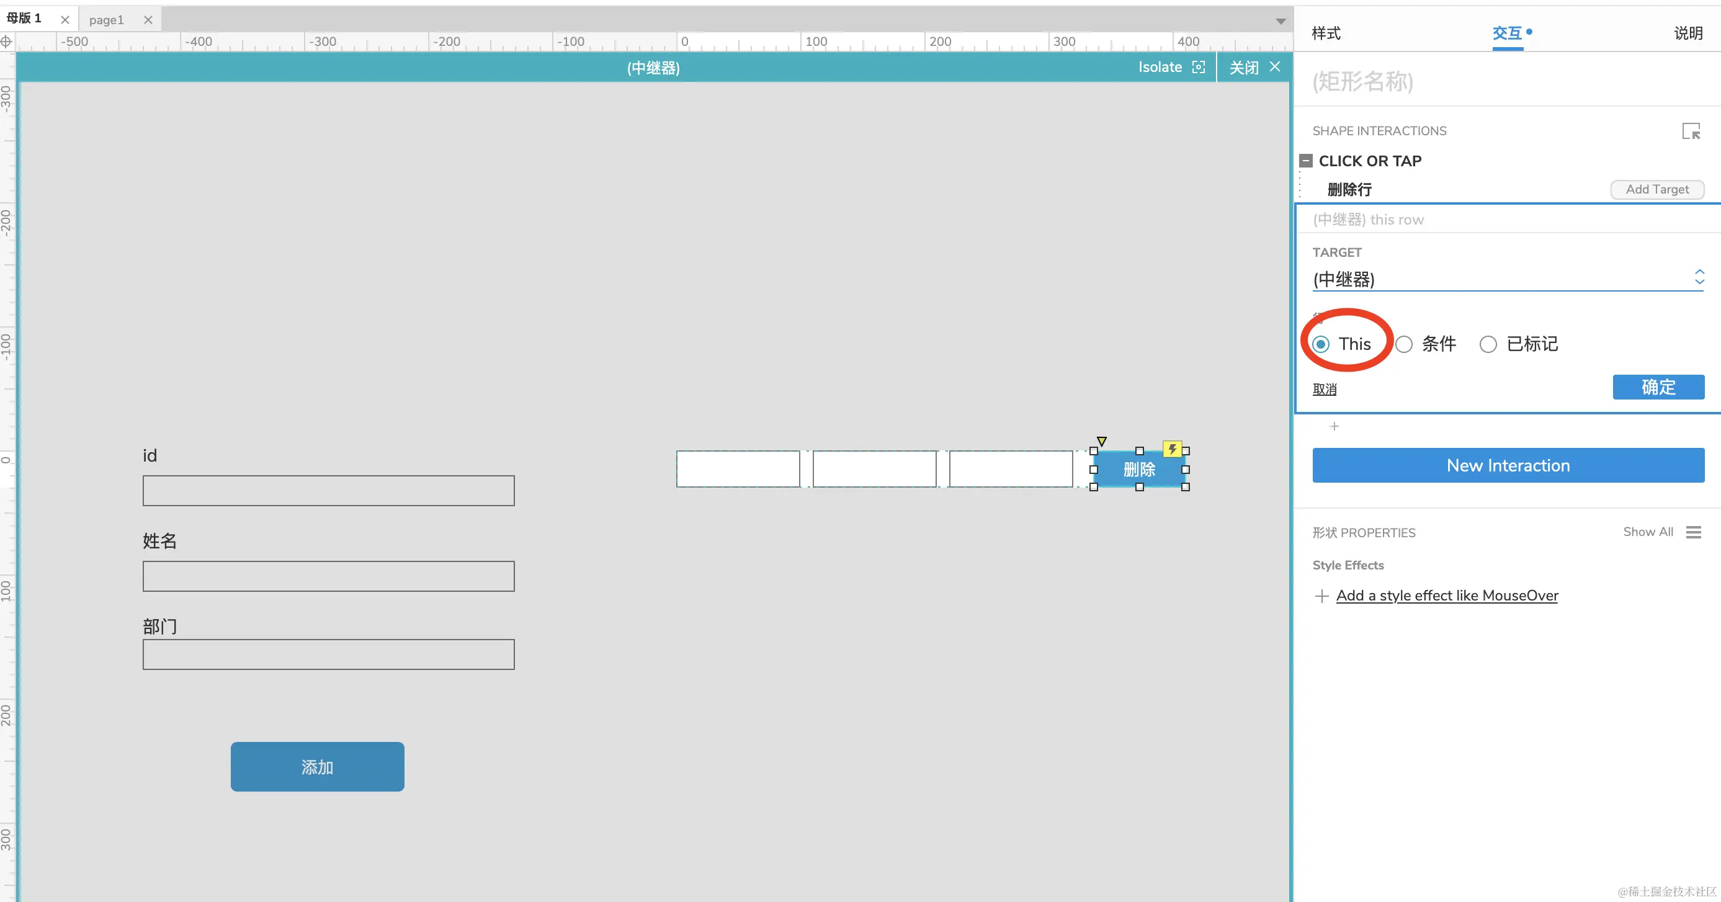Select the 条件 radio option
1721x902 pixels.
(1405, 345)
